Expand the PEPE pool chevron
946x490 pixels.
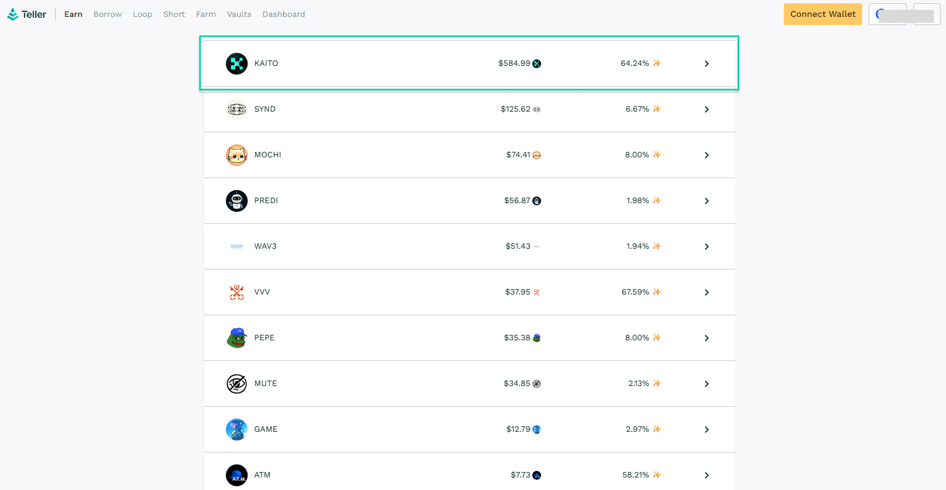(x=707, y=338)
